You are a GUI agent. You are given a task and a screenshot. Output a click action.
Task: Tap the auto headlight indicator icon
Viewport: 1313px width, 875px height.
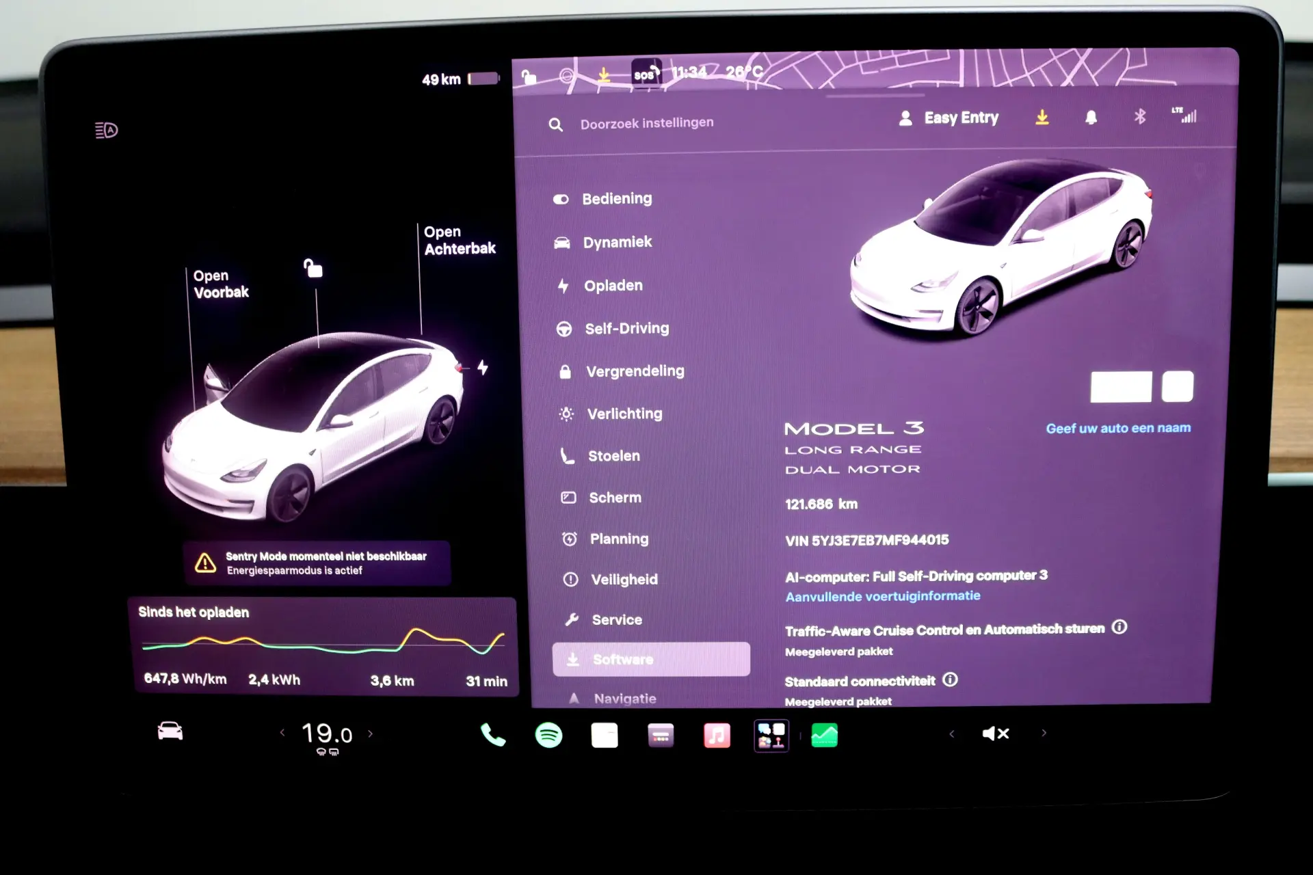pyautogui.click(x=106, y=130)
